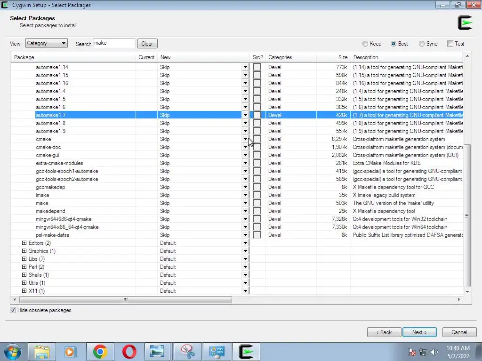
Task: Open the photo viewer taskbar icon
Action: 158,352
